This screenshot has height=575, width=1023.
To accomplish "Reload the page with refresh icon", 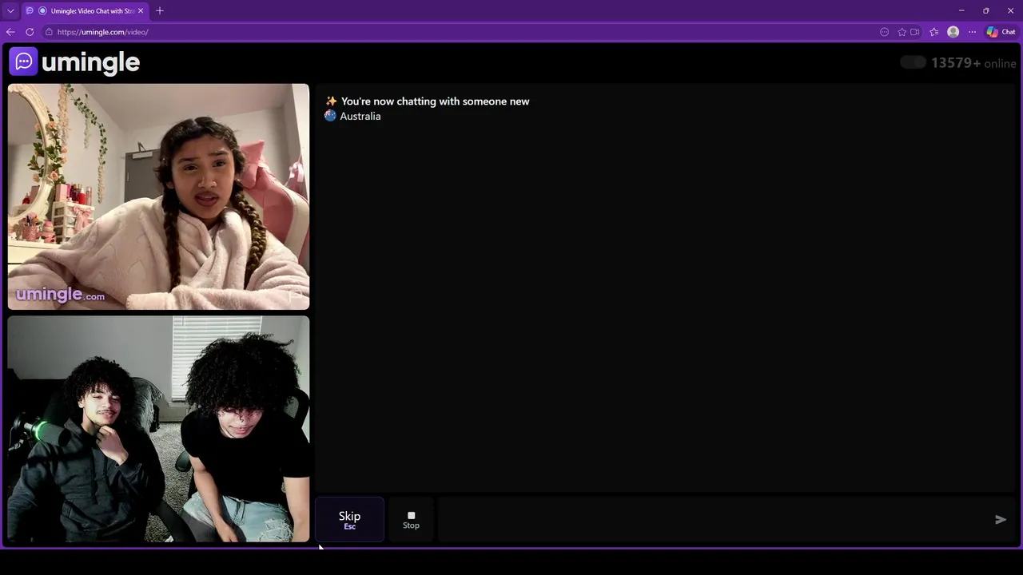I will click(30, 32).
